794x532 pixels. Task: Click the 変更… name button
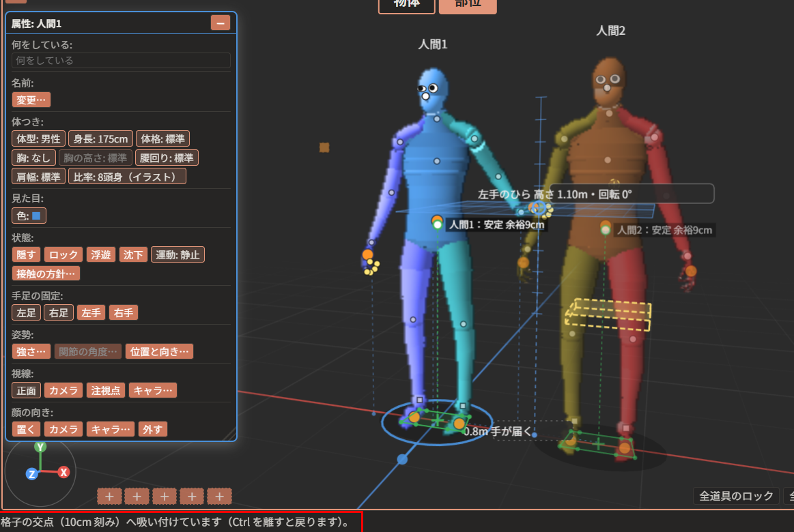tap(31, 100)
